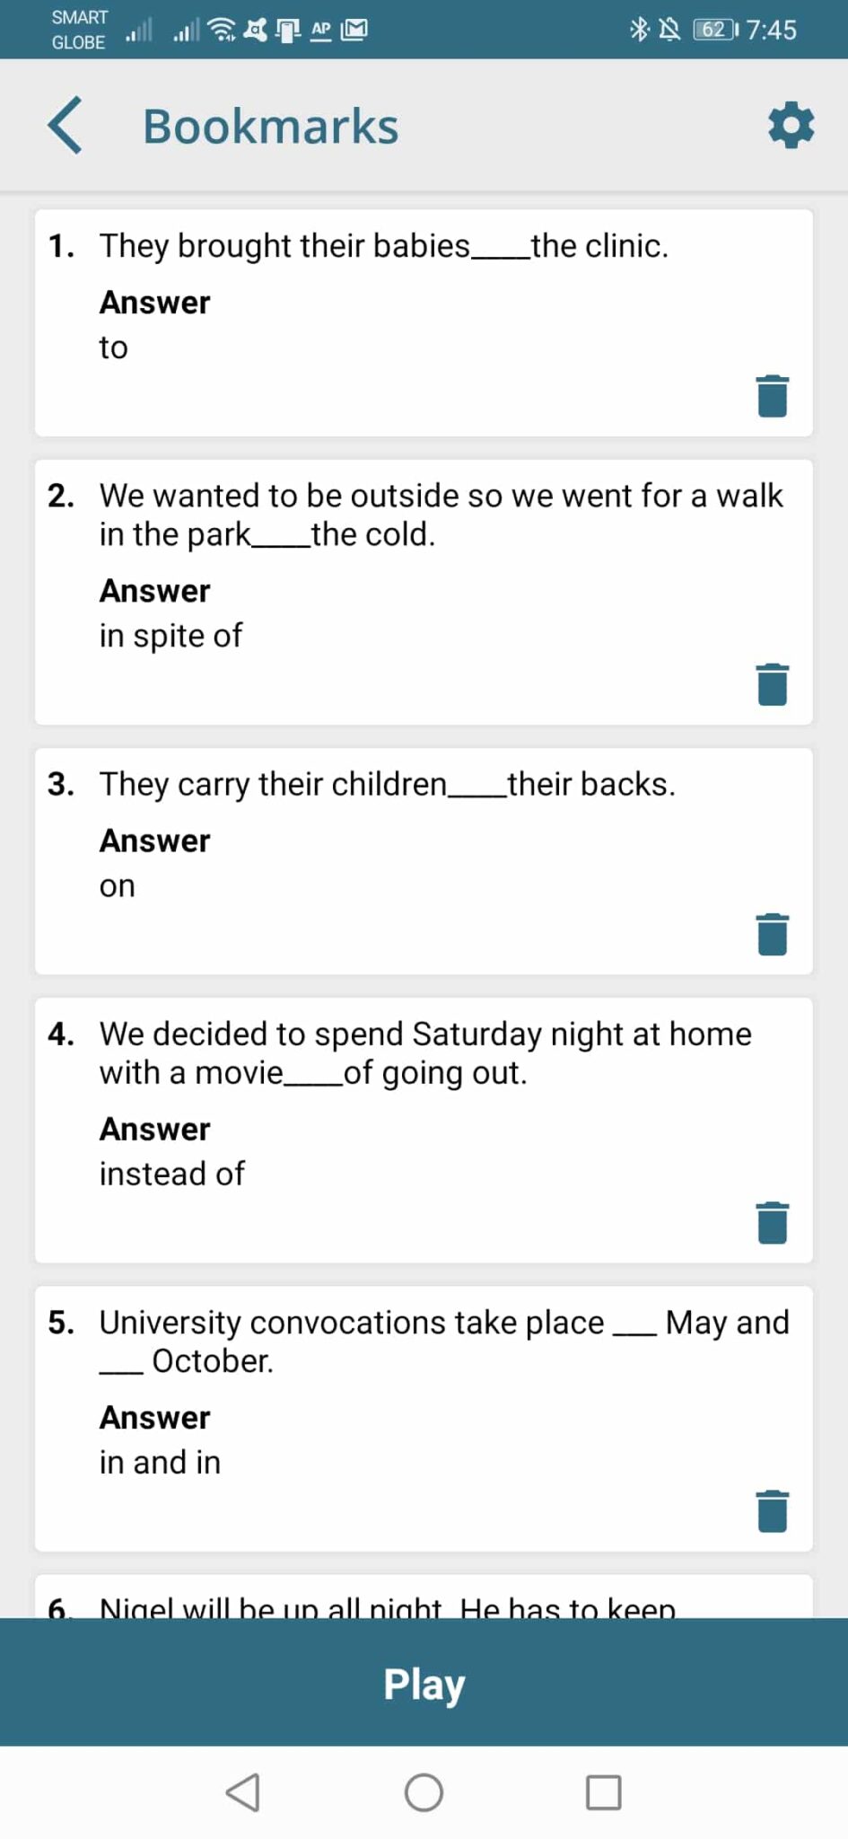Open the question 'They brought their babies'
The image size is (848, 1839).
coord(383,246)
